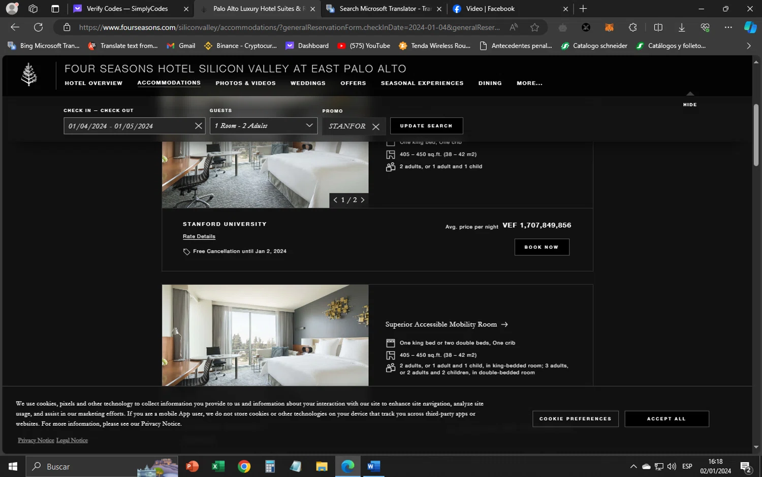Open the Hotel Overview menu item
Viewport: 762px width, 477px height.
tap(93, 83)
